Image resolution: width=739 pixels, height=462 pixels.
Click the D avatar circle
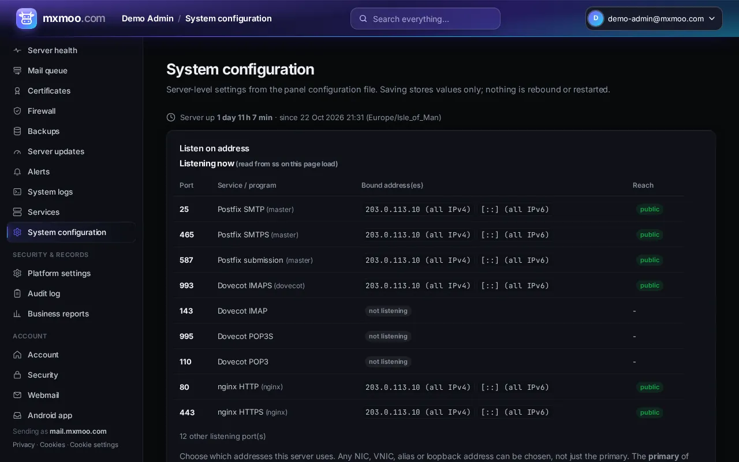click(596, 18)
